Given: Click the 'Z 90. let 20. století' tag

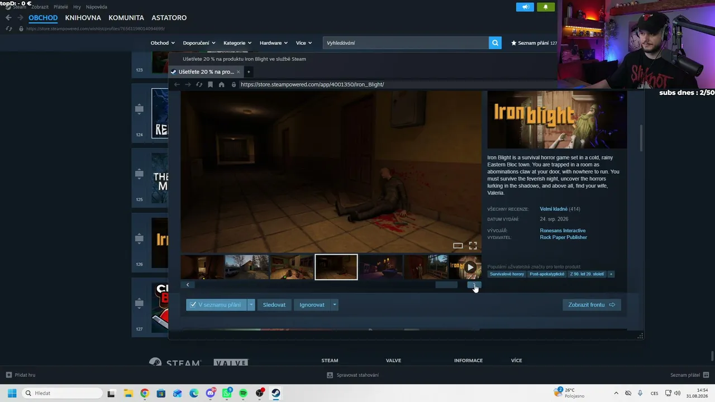Looking at the screenshot, I should [587, 274].
